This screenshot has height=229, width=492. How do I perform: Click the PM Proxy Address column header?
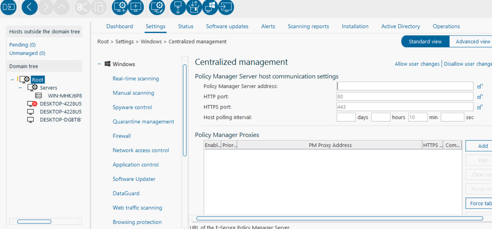330,145
